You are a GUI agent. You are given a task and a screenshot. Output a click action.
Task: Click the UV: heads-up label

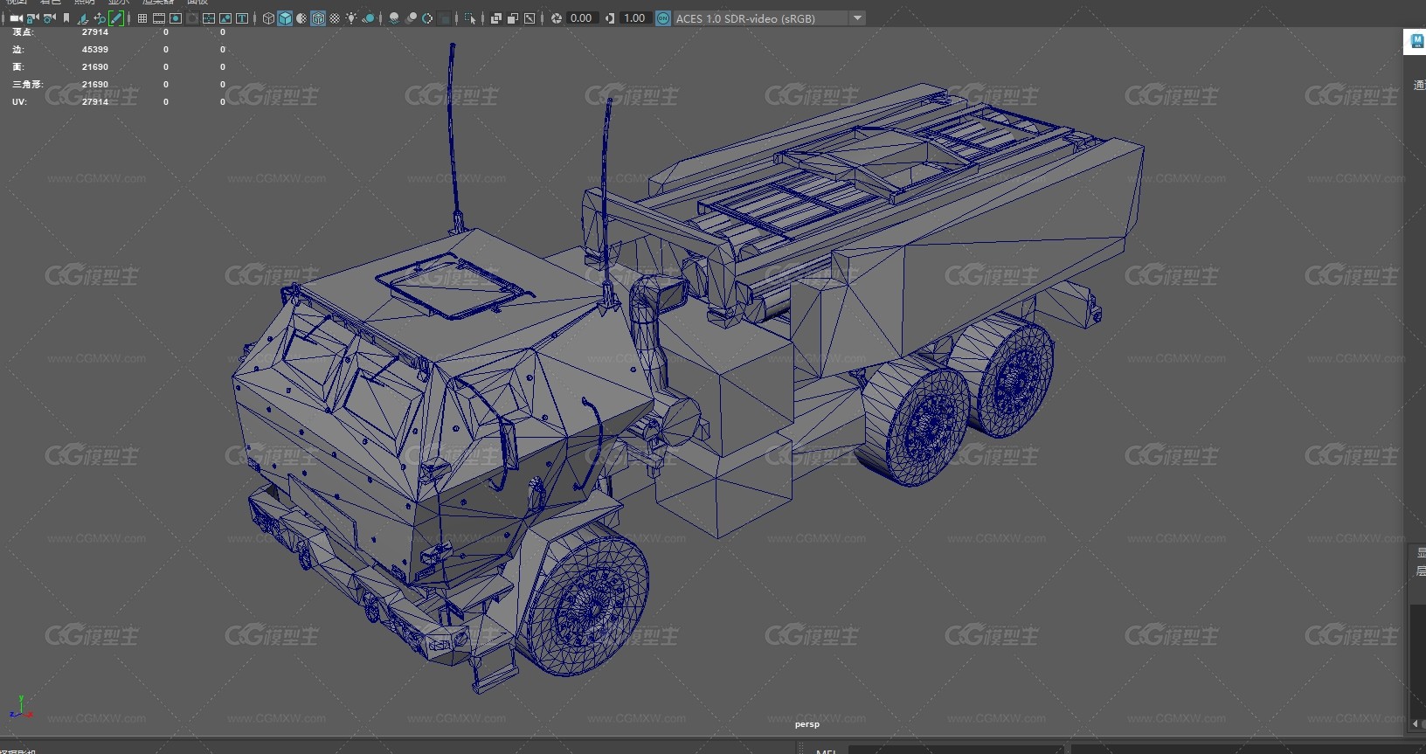click(x=19, y=102)
